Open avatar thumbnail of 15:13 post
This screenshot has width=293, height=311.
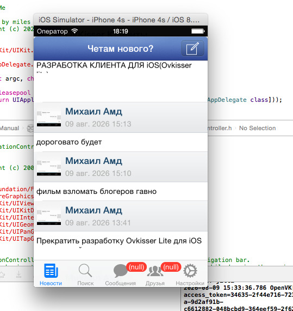point(49,118)
